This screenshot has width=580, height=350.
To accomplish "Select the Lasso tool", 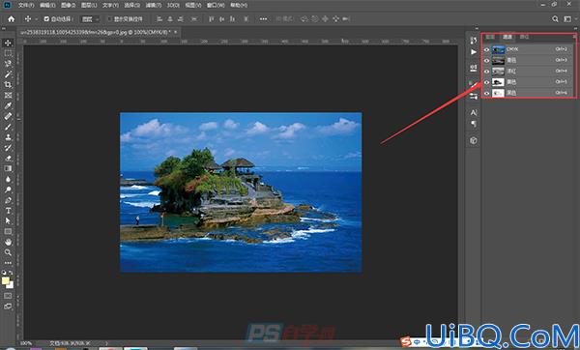I will (x=8, y=64).
